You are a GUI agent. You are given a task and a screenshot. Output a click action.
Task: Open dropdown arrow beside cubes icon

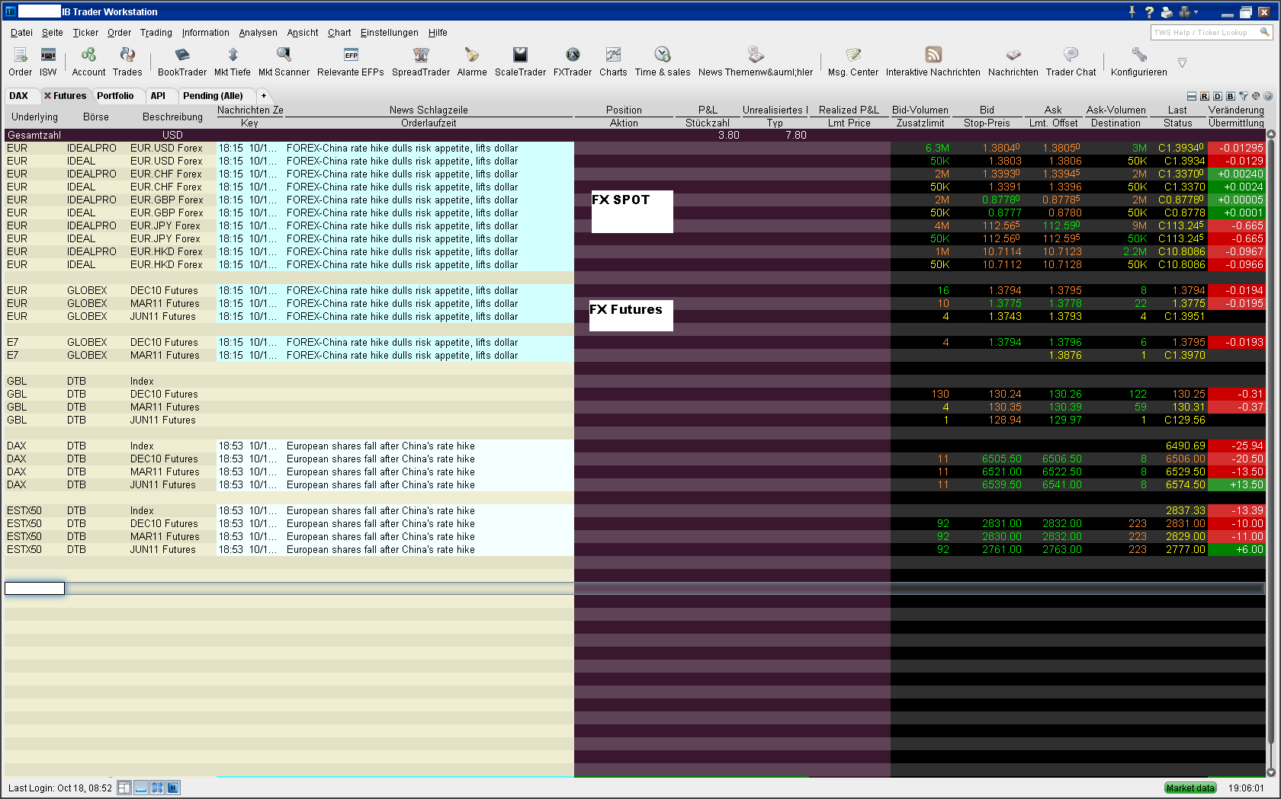1196,11
